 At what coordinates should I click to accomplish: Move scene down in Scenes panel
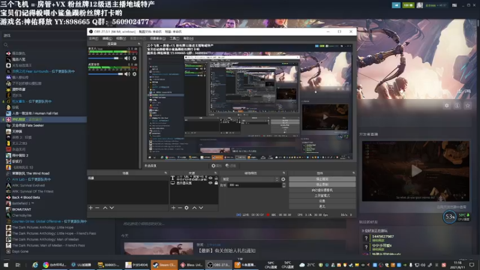pyautogui.click(x=112, y=208)
